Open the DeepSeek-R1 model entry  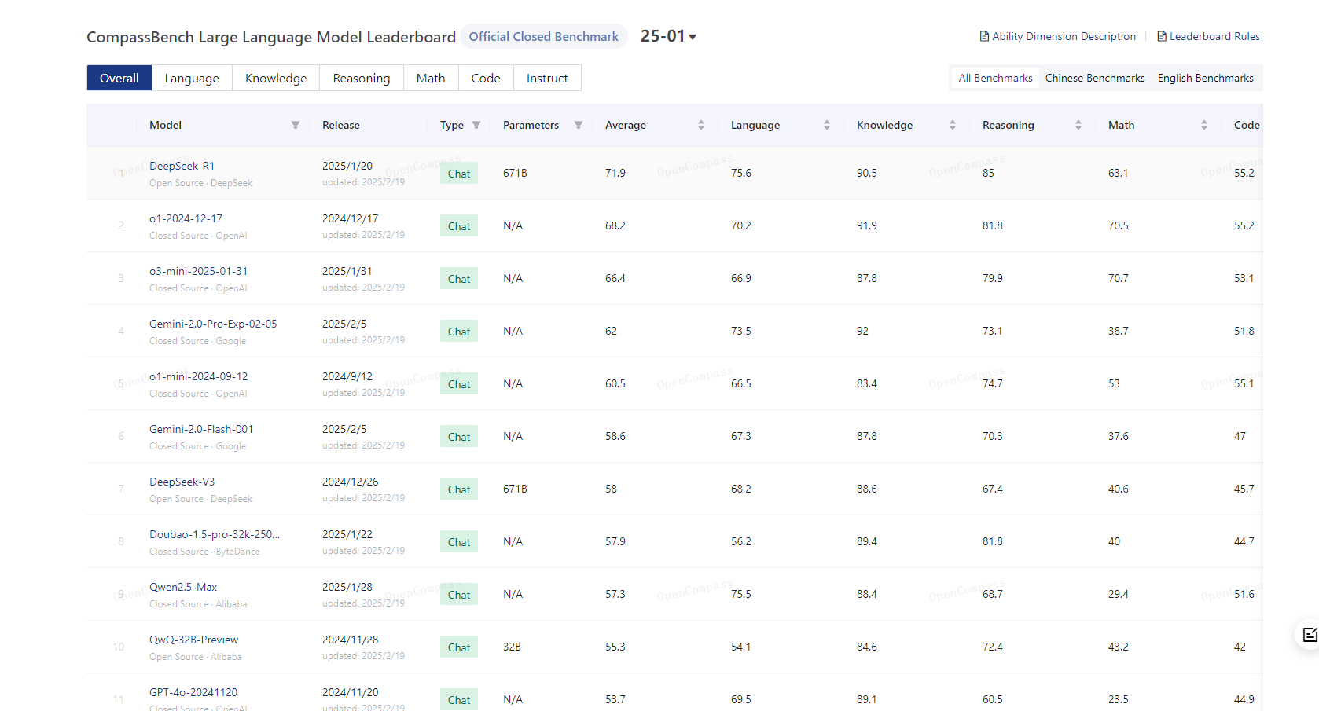pos(182,166)
